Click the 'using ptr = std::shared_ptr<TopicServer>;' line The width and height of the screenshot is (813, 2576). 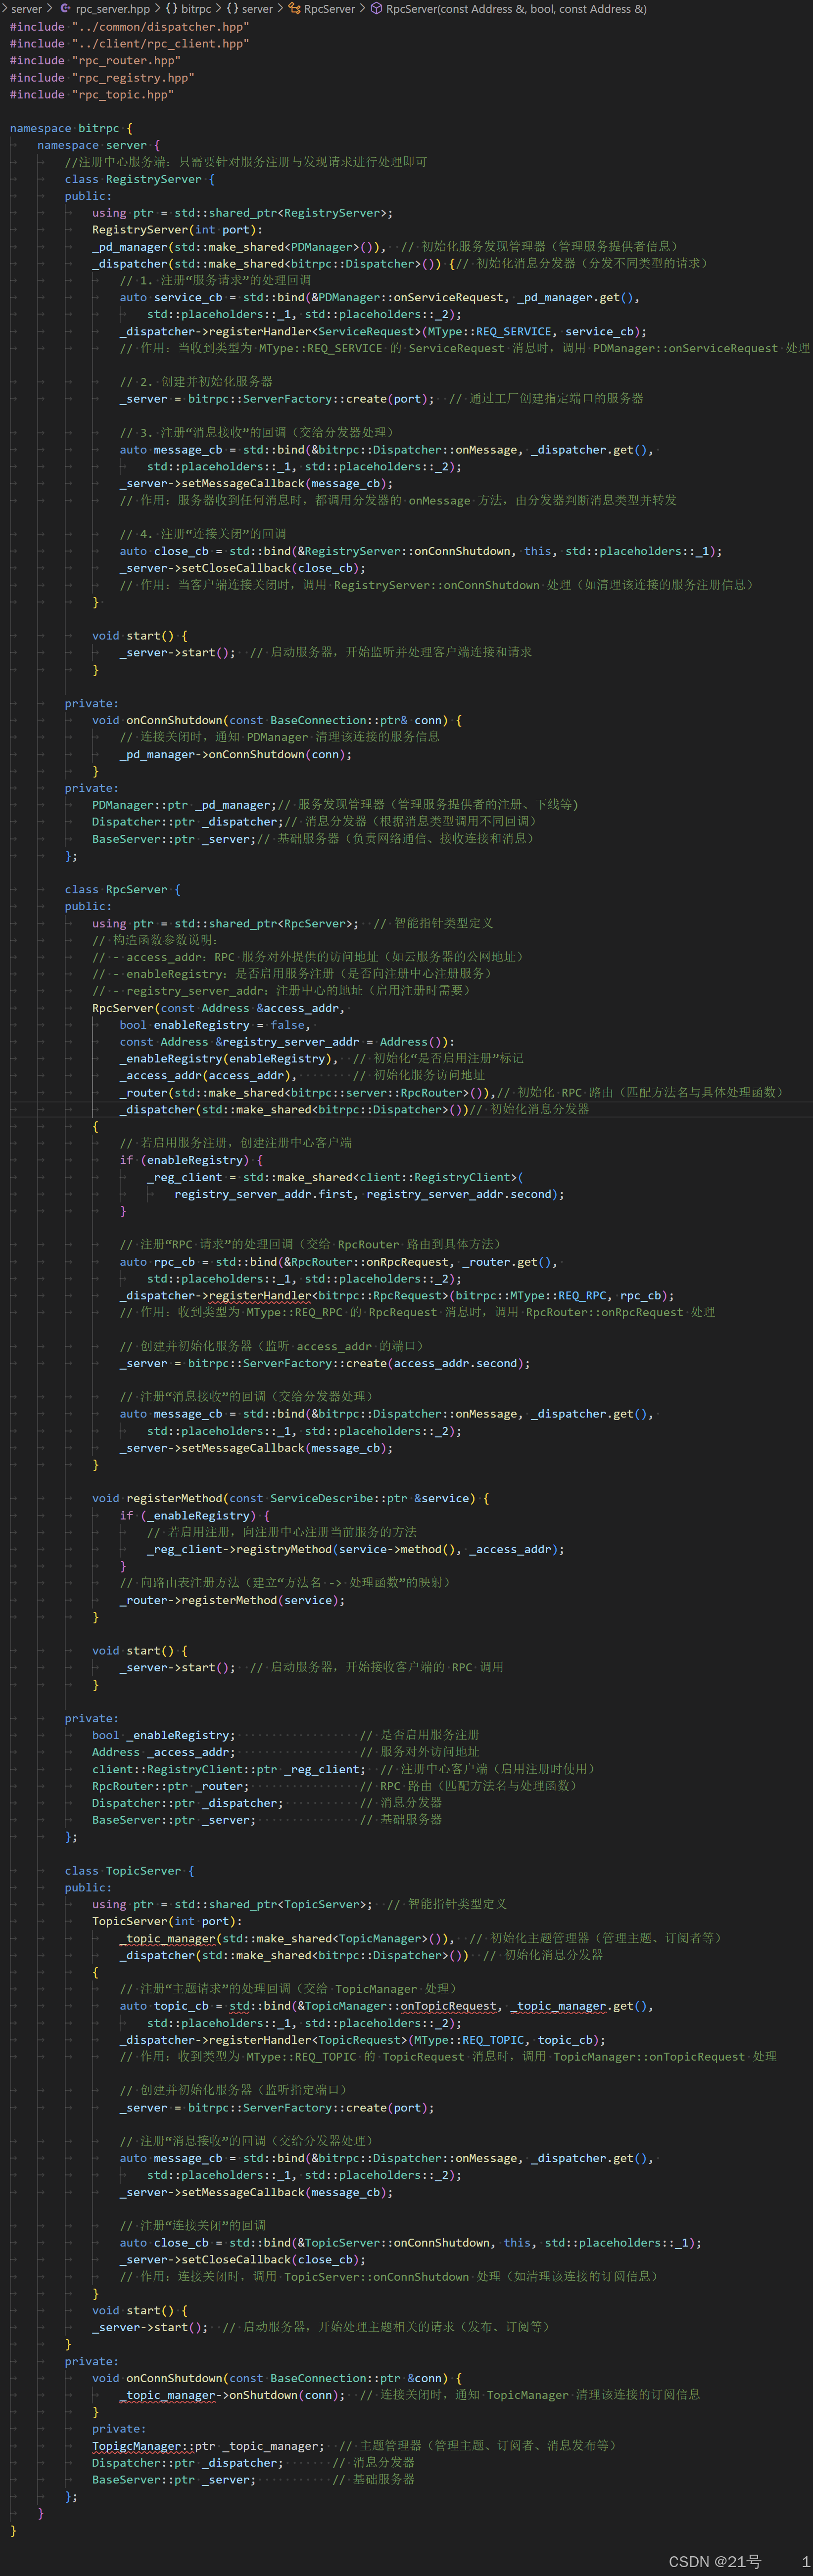pyautogui.click(x=299, y=1905)
